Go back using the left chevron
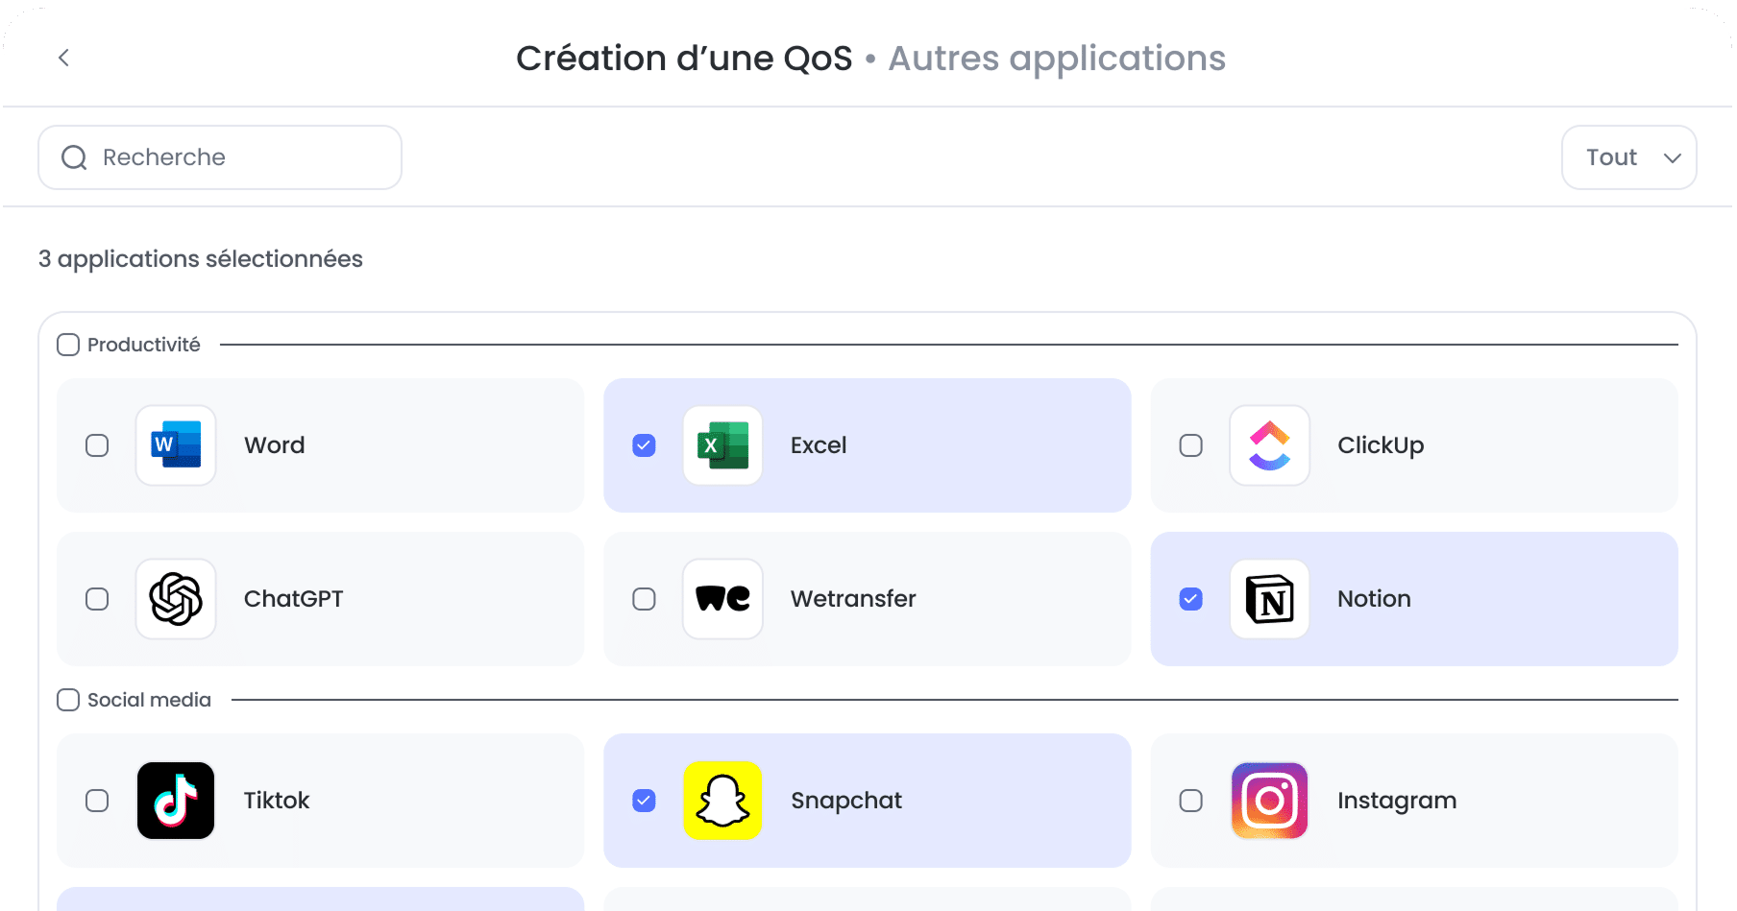 [x=63, y=58]
